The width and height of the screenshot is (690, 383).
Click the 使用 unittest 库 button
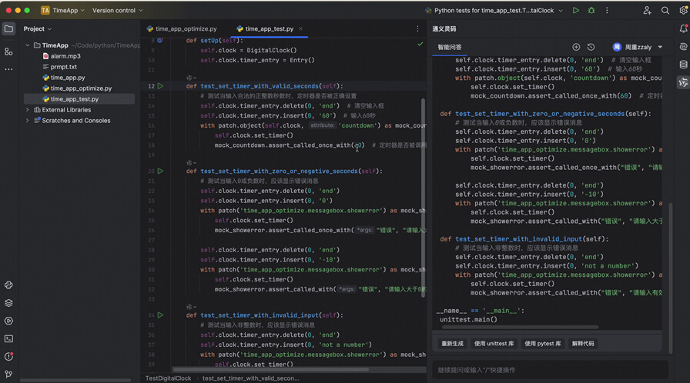click(494, 344)
